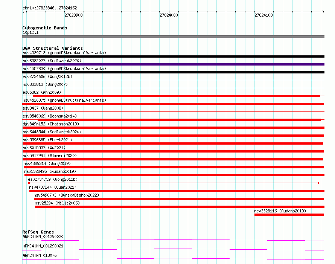Open variant esv2734606 (Wong2012b)
This screenshot has width=335, height=264.
(47, 76)
